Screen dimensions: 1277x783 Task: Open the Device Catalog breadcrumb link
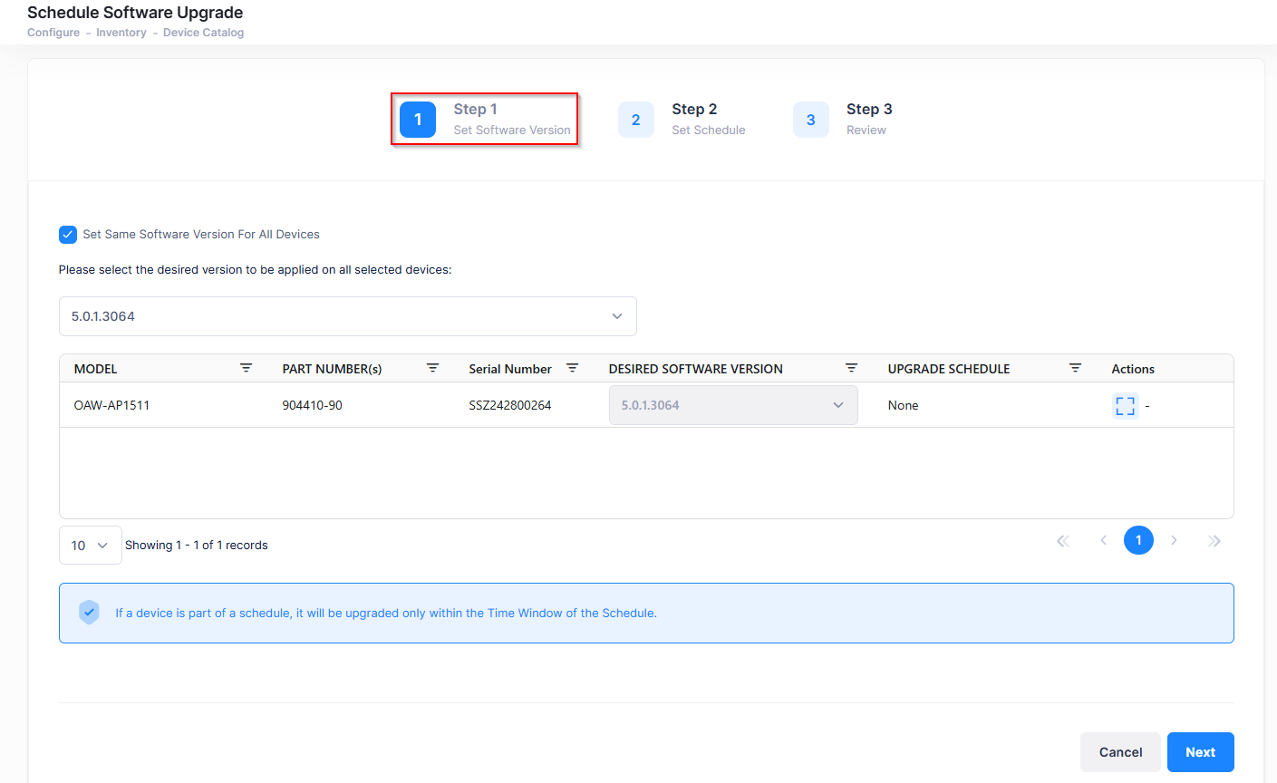pyautogui.click(x=203, y=33)
